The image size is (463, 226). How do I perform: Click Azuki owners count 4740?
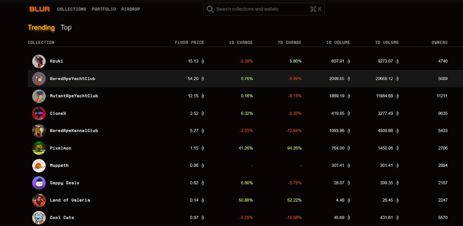click(x=443, y=61)
